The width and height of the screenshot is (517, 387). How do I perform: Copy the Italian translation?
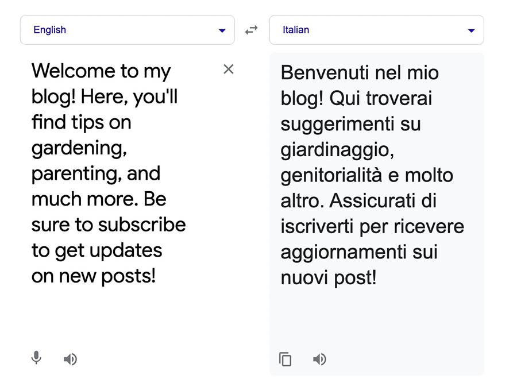[x=285, y=359]
